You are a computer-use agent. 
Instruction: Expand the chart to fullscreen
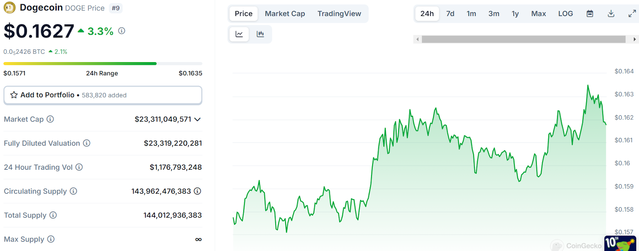632,14
